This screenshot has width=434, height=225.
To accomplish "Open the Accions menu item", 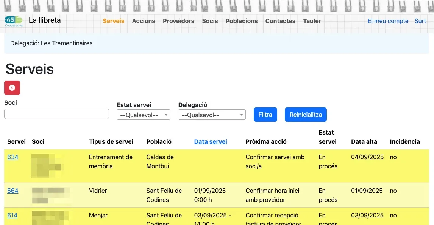I will click(144, 21).
